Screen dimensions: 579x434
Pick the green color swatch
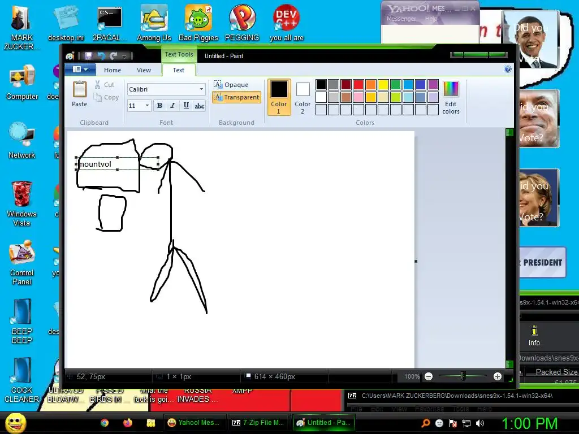click(x=395, y=85)
